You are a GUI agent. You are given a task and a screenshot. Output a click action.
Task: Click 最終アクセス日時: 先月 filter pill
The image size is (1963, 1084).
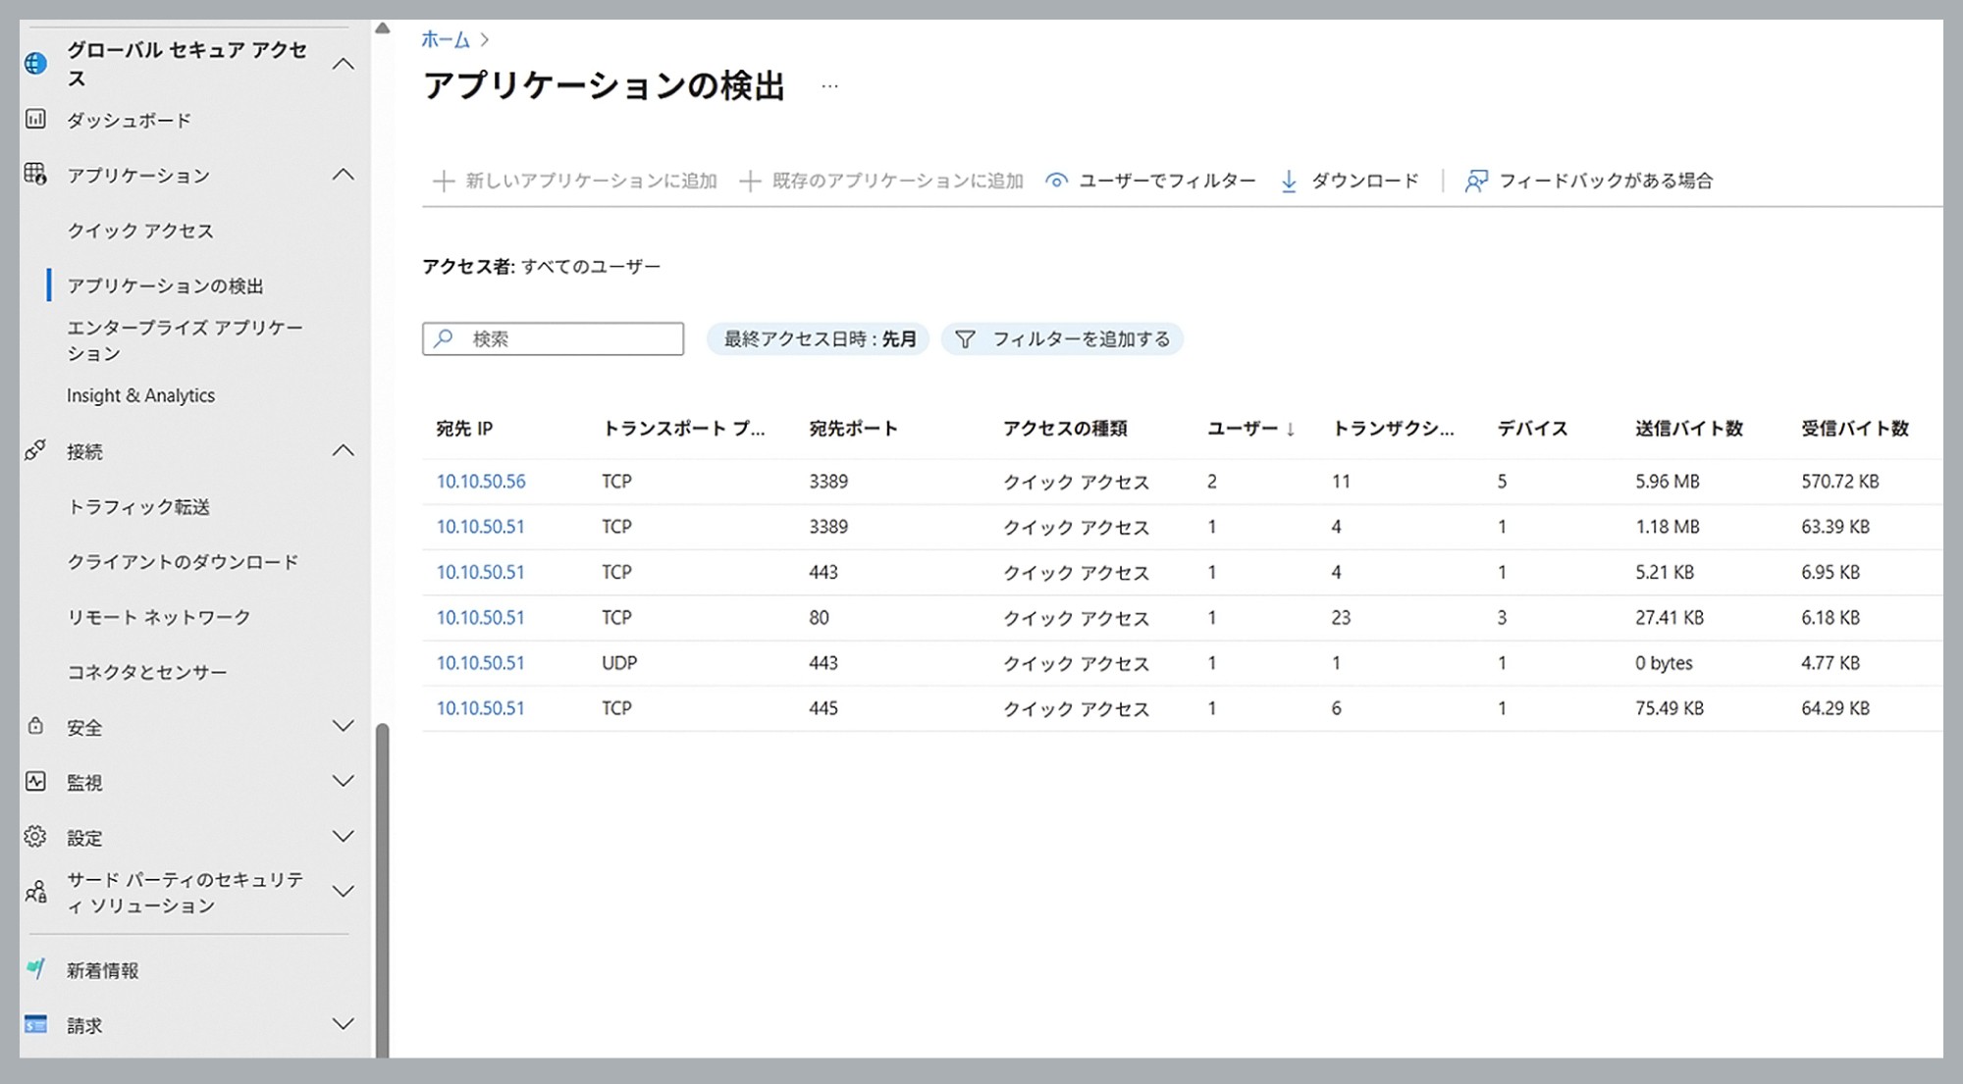818,338
